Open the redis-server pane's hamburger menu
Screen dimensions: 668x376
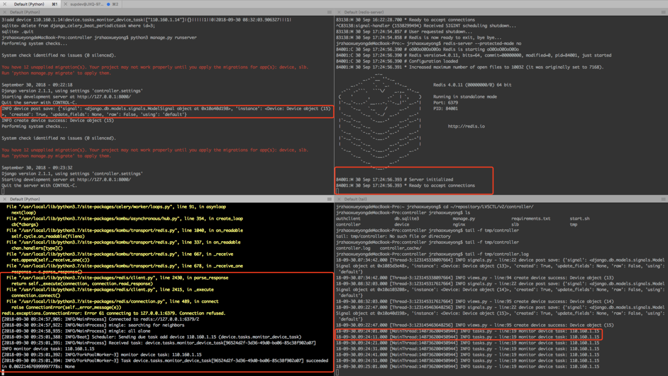pyautogui.click(x=663, y=12)
